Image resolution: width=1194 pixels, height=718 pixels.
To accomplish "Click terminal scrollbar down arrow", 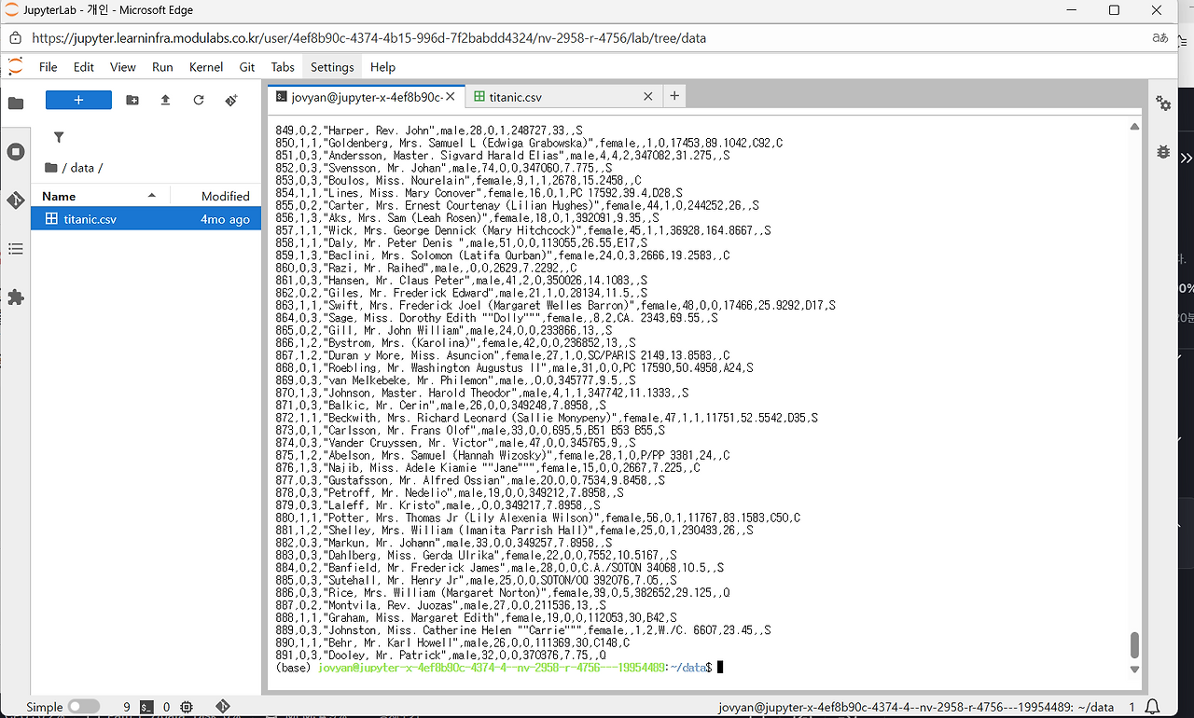I will [x=1134, y=669].
